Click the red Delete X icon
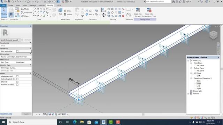The width and height of the screenshot is (223, 125). [123, 16]
